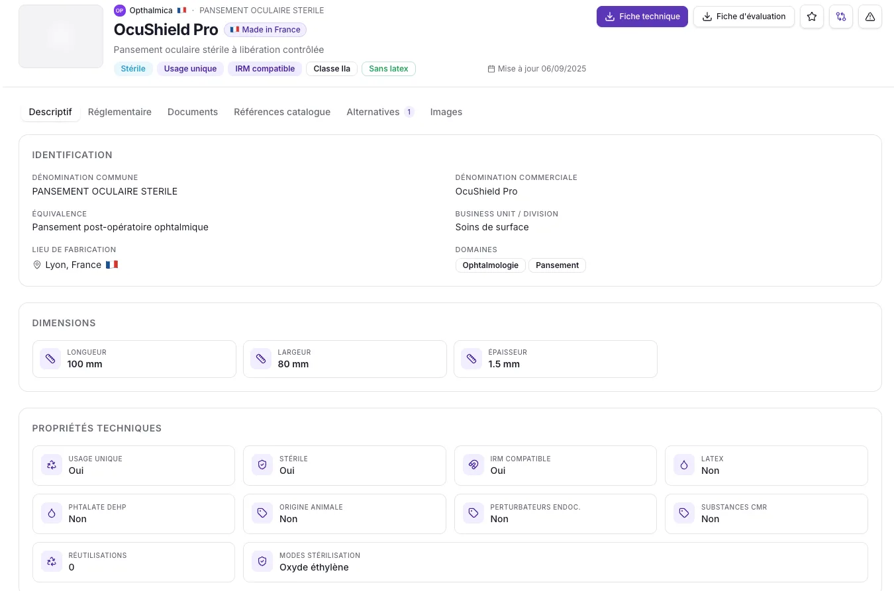
Task: Click the OcuShield Pro value under Dénomination commerciale
Action: (487, 191)
